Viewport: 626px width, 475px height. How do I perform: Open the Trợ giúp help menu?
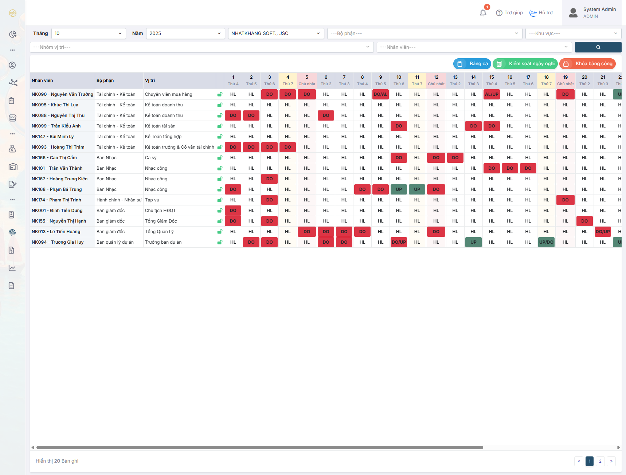509,13
